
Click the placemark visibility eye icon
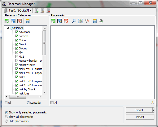(101, 21)
